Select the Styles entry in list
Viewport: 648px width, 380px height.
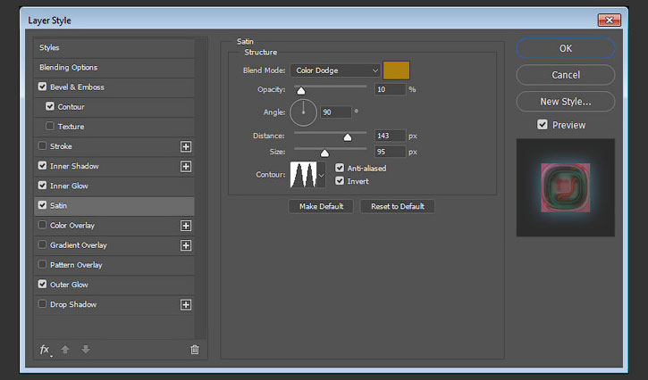point(114,47)
